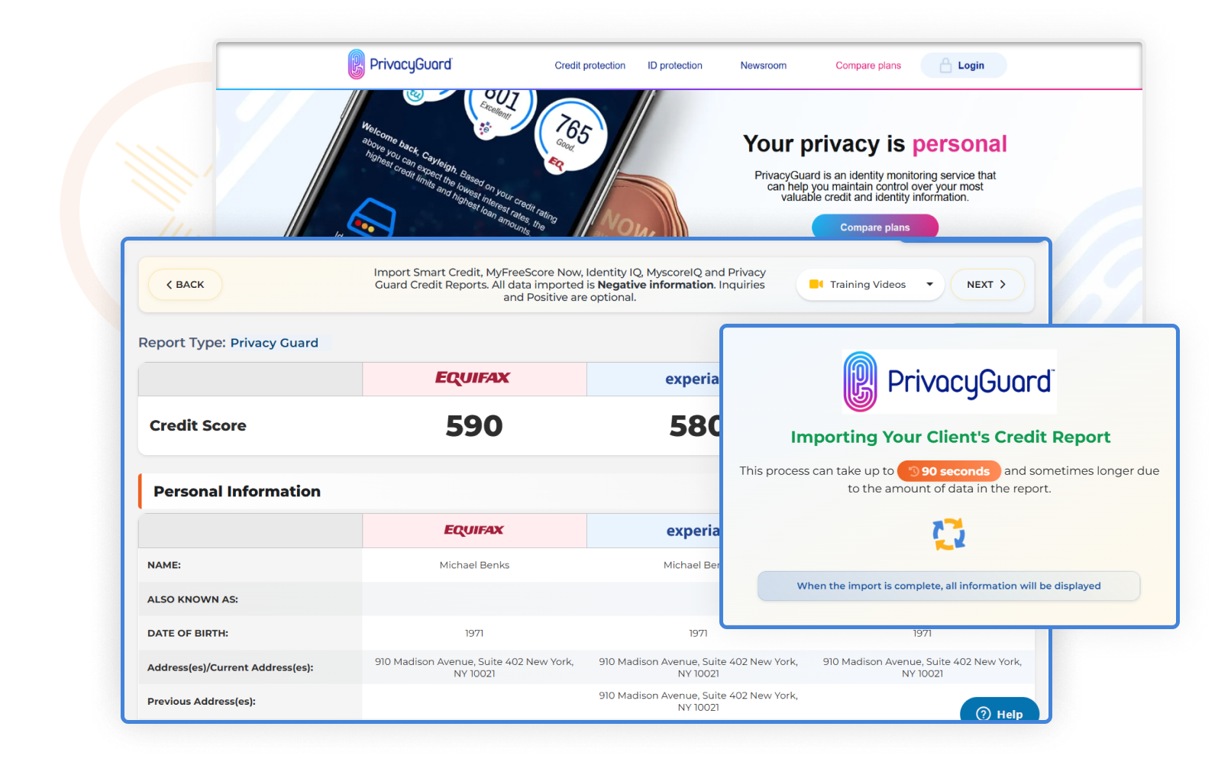Viewport: 1218px width, 762px height.
Task: Click the lock icon on Login
Action: point(945,66)
